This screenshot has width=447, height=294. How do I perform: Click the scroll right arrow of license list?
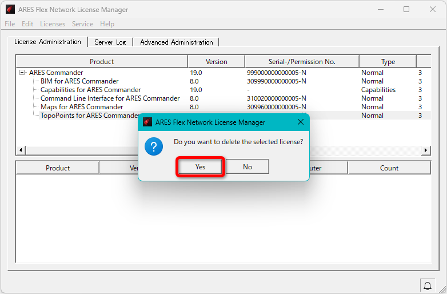(426, 150)
